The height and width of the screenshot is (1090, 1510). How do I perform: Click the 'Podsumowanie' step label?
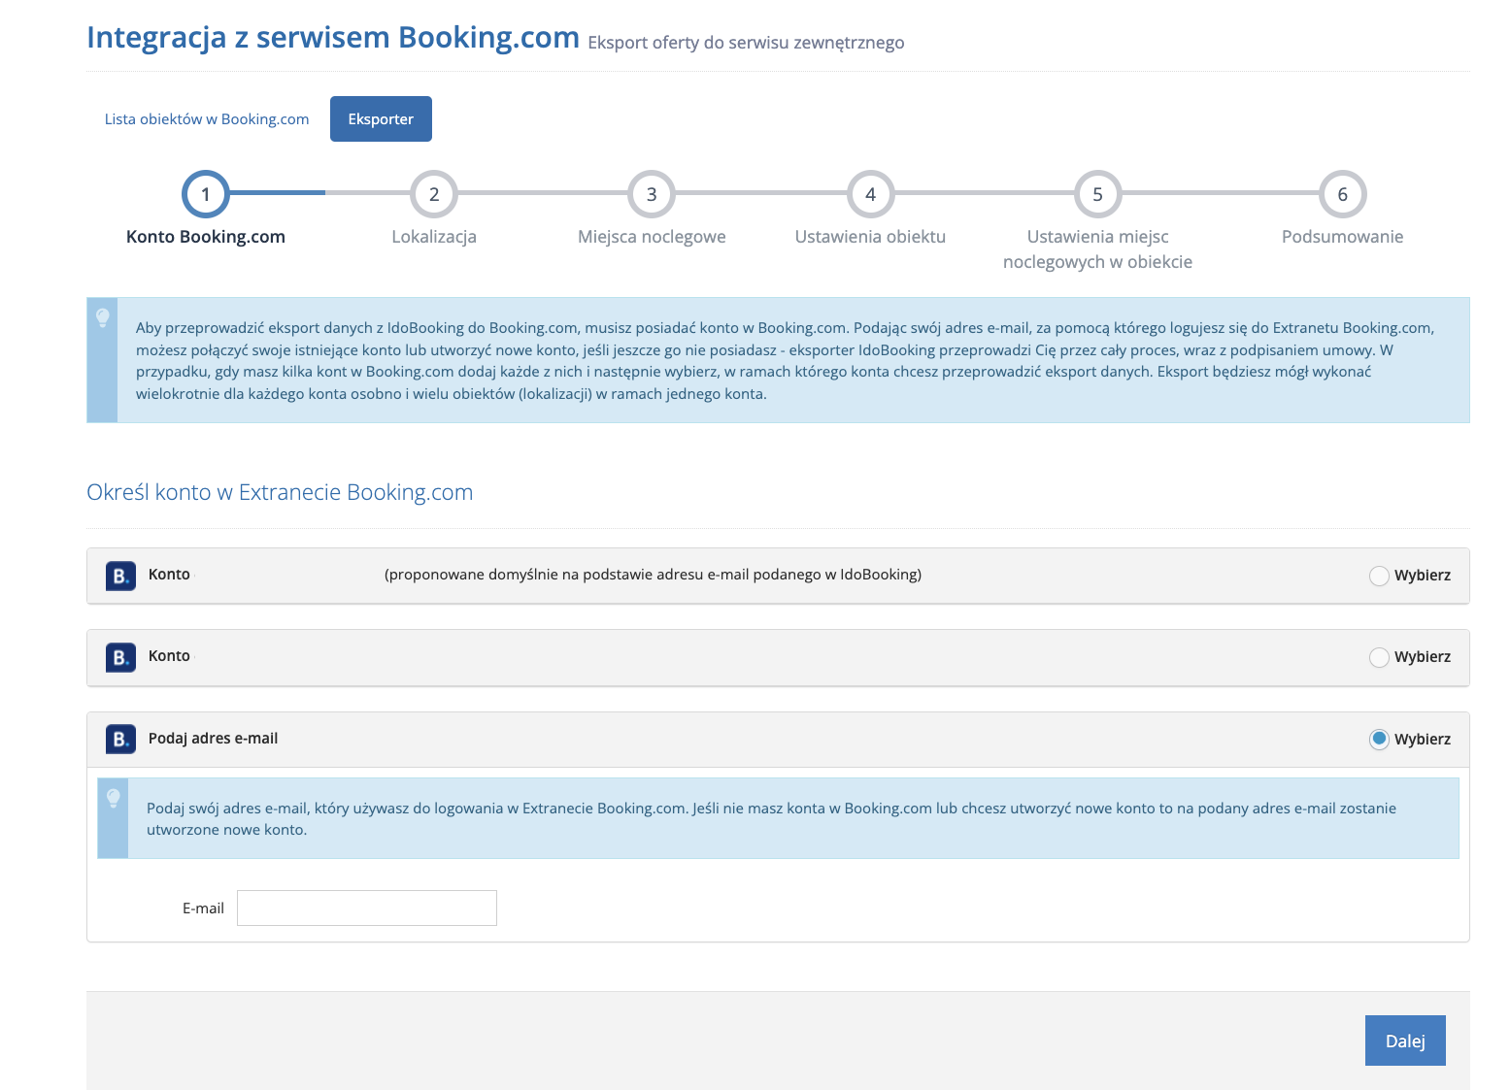click(1343, 237)
